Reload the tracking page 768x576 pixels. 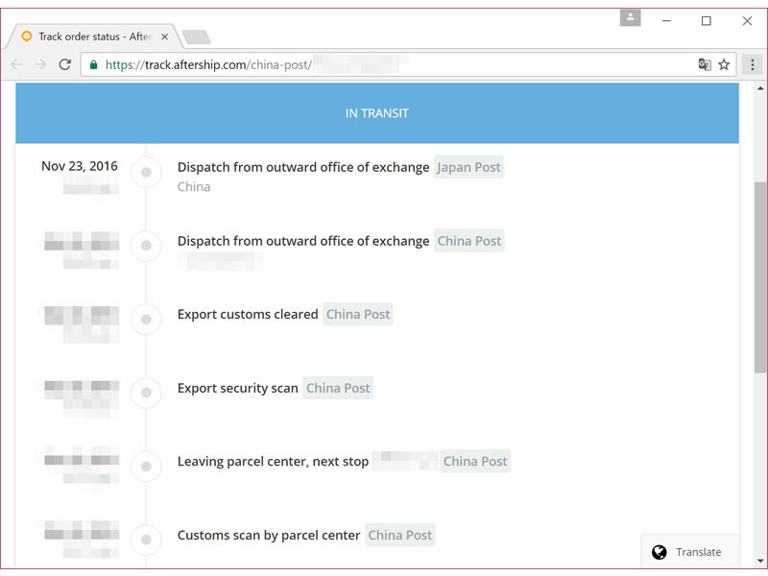point(65,64)
